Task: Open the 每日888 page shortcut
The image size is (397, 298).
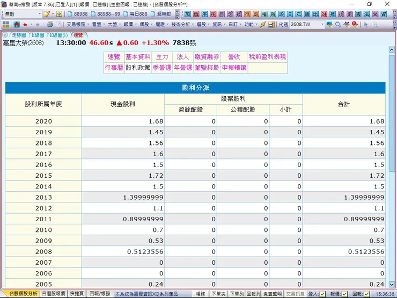Action: [135, 14]
